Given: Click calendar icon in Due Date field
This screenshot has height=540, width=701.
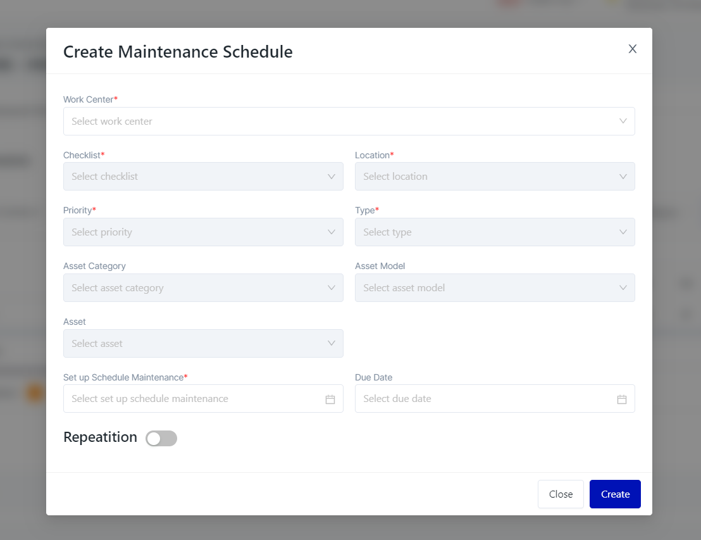Looking at the screenshot, I should pos(621,399).
